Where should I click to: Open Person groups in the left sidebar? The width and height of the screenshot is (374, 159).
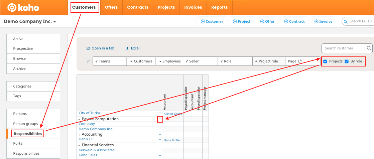point(33,124)
